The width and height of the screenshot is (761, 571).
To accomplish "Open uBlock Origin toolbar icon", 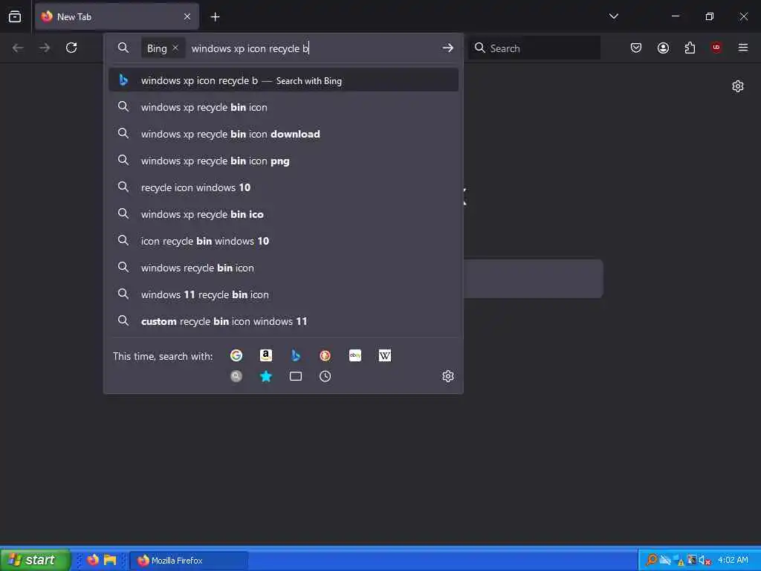I will (716, 47).
